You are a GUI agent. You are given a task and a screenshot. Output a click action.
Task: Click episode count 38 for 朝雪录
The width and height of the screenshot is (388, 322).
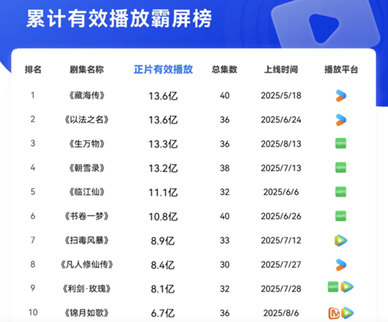(224, 168)
